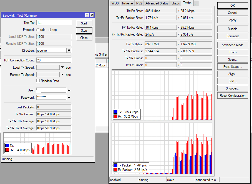Stop the running bandwidth test
This screenshot has width=252, height=184.
[84, 30]
